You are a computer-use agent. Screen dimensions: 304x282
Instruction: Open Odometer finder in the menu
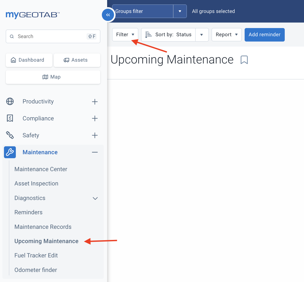[36, 270]
